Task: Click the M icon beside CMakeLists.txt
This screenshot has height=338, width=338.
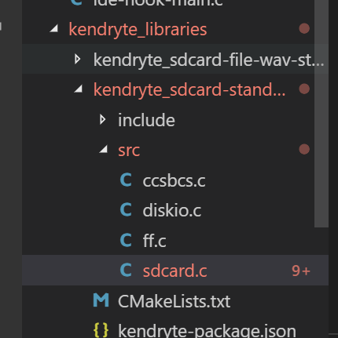Action: pos(101,300)
